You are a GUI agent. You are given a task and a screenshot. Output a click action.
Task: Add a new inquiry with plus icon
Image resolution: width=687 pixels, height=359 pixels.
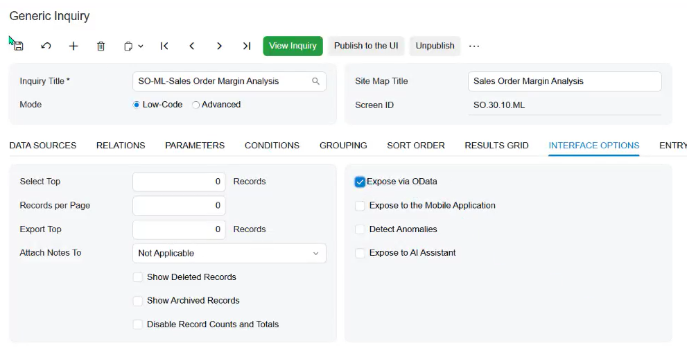coord(73,46)
